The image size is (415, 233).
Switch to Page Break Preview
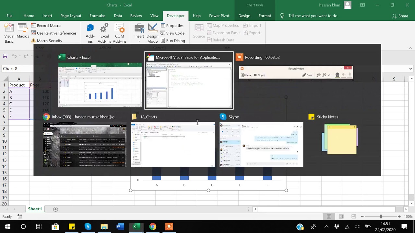point(353,216)
